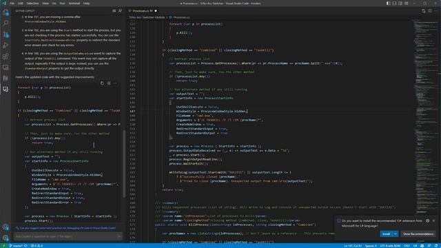Change the Spaces: 4 indentation setting

coord(371,246)
